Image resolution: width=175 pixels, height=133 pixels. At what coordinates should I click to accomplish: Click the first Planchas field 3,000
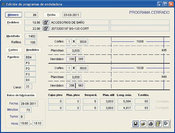[x=74, y=50]
